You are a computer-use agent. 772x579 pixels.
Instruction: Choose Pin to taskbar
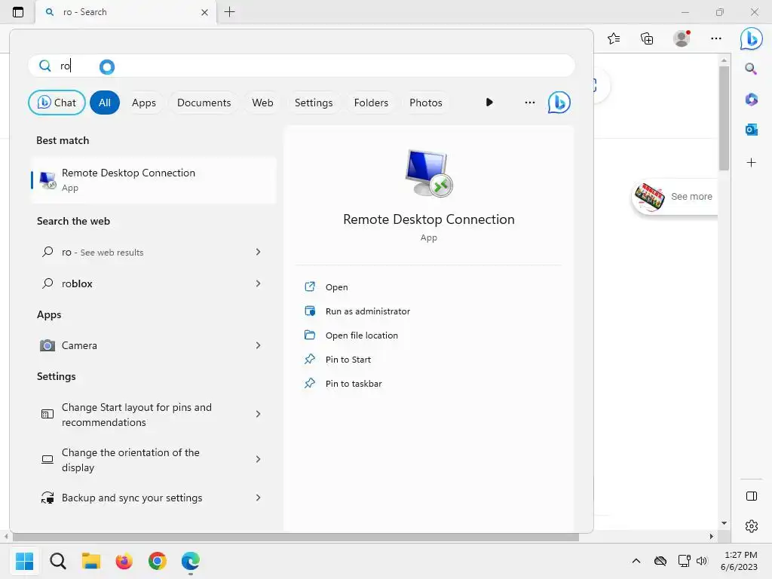click(354, 384)
